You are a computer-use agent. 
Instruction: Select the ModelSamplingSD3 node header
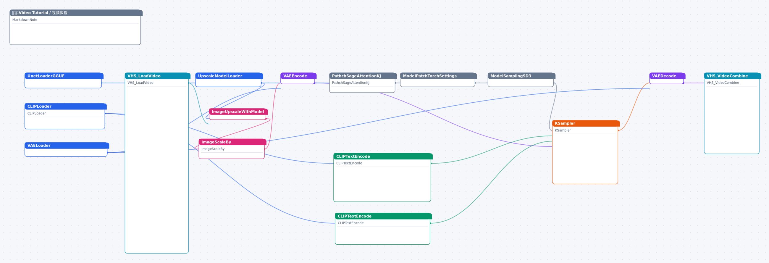click(521, 76)
